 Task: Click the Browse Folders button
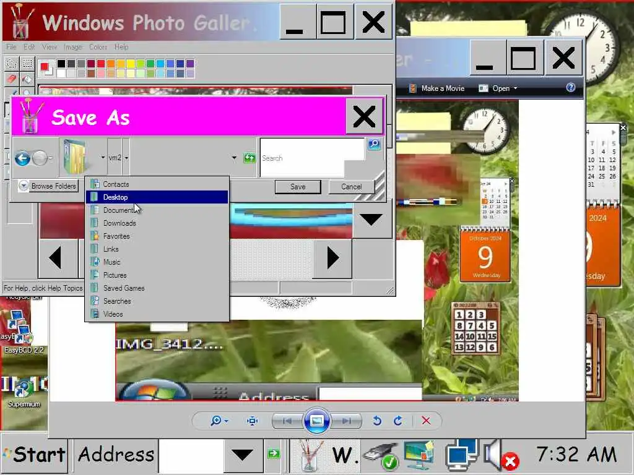(48, 186)
